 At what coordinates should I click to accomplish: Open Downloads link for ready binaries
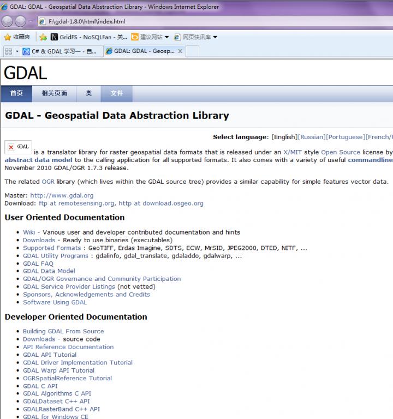(x=39, y=240)
